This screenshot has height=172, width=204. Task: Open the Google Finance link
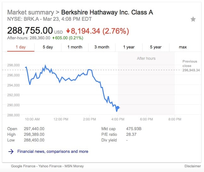(23, 166)
